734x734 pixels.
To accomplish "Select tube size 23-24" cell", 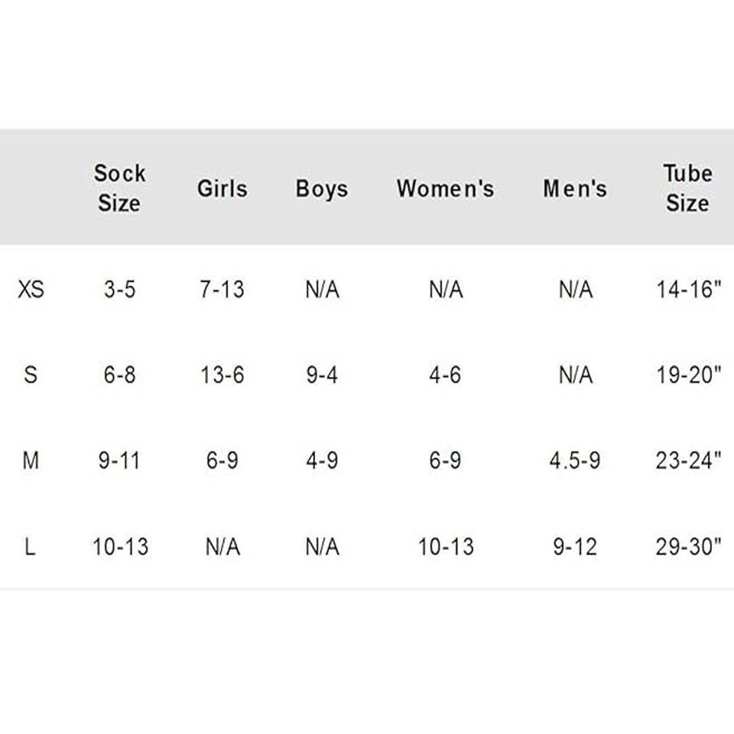I will coord(688,461).
